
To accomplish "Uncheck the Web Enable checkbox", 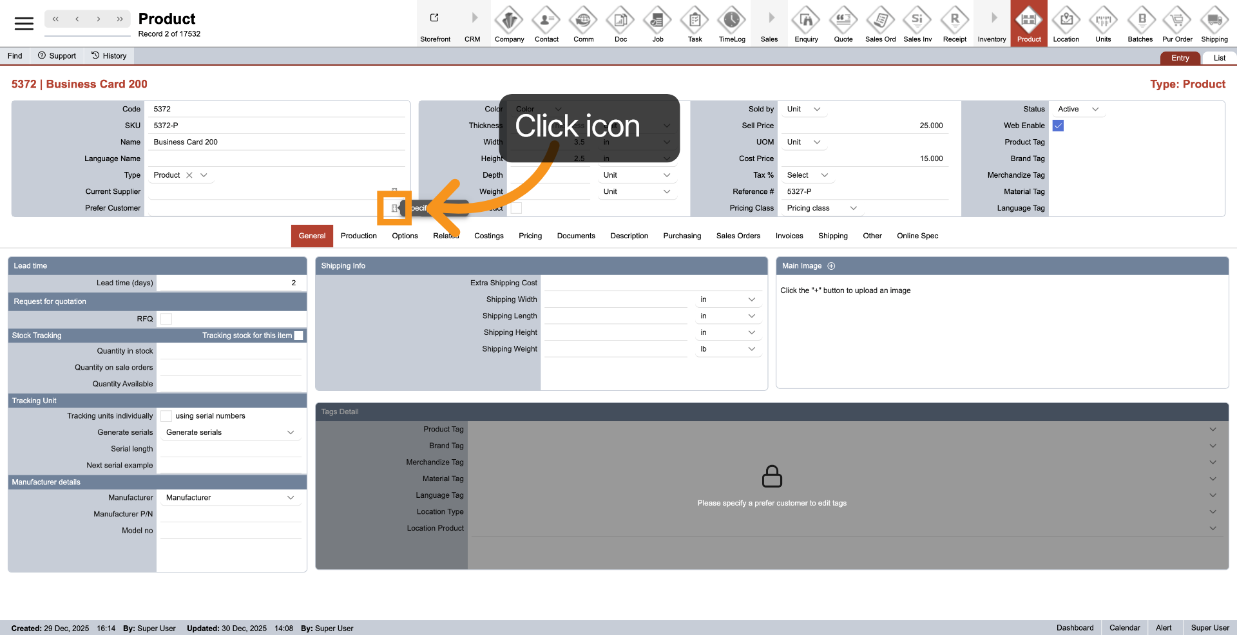I will point(1058,126).
